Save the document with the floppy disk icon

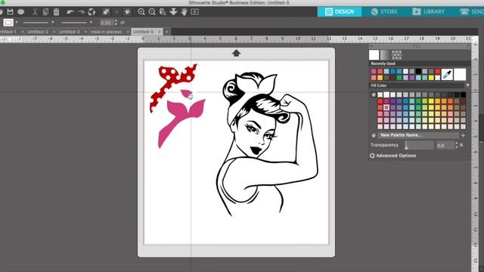10,12
